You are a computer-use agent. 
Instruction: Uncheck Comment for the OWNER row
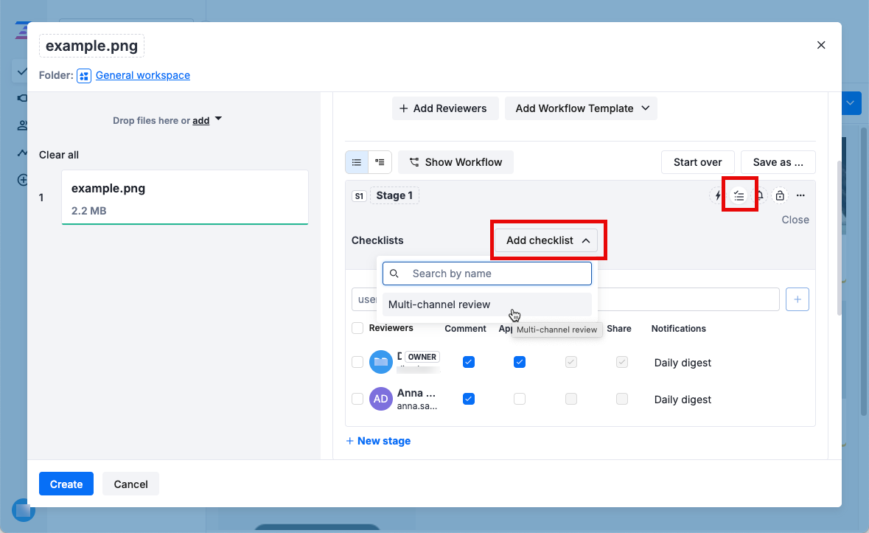(468, 362)
